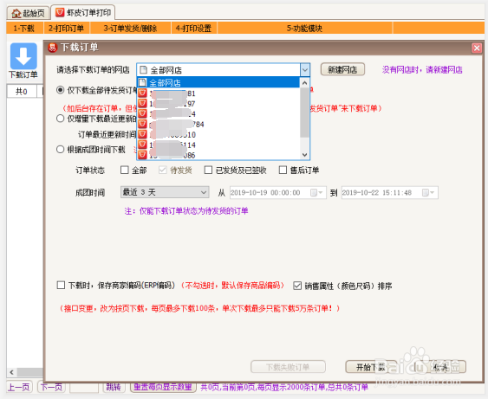Click the shop list scrollbar down arrow
The height and width of the screenshot is (399, 488).
305,154
